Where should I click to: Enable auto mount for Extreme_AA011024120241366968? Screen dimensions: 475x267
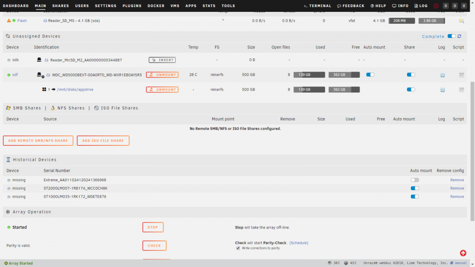tap(415, 180)
